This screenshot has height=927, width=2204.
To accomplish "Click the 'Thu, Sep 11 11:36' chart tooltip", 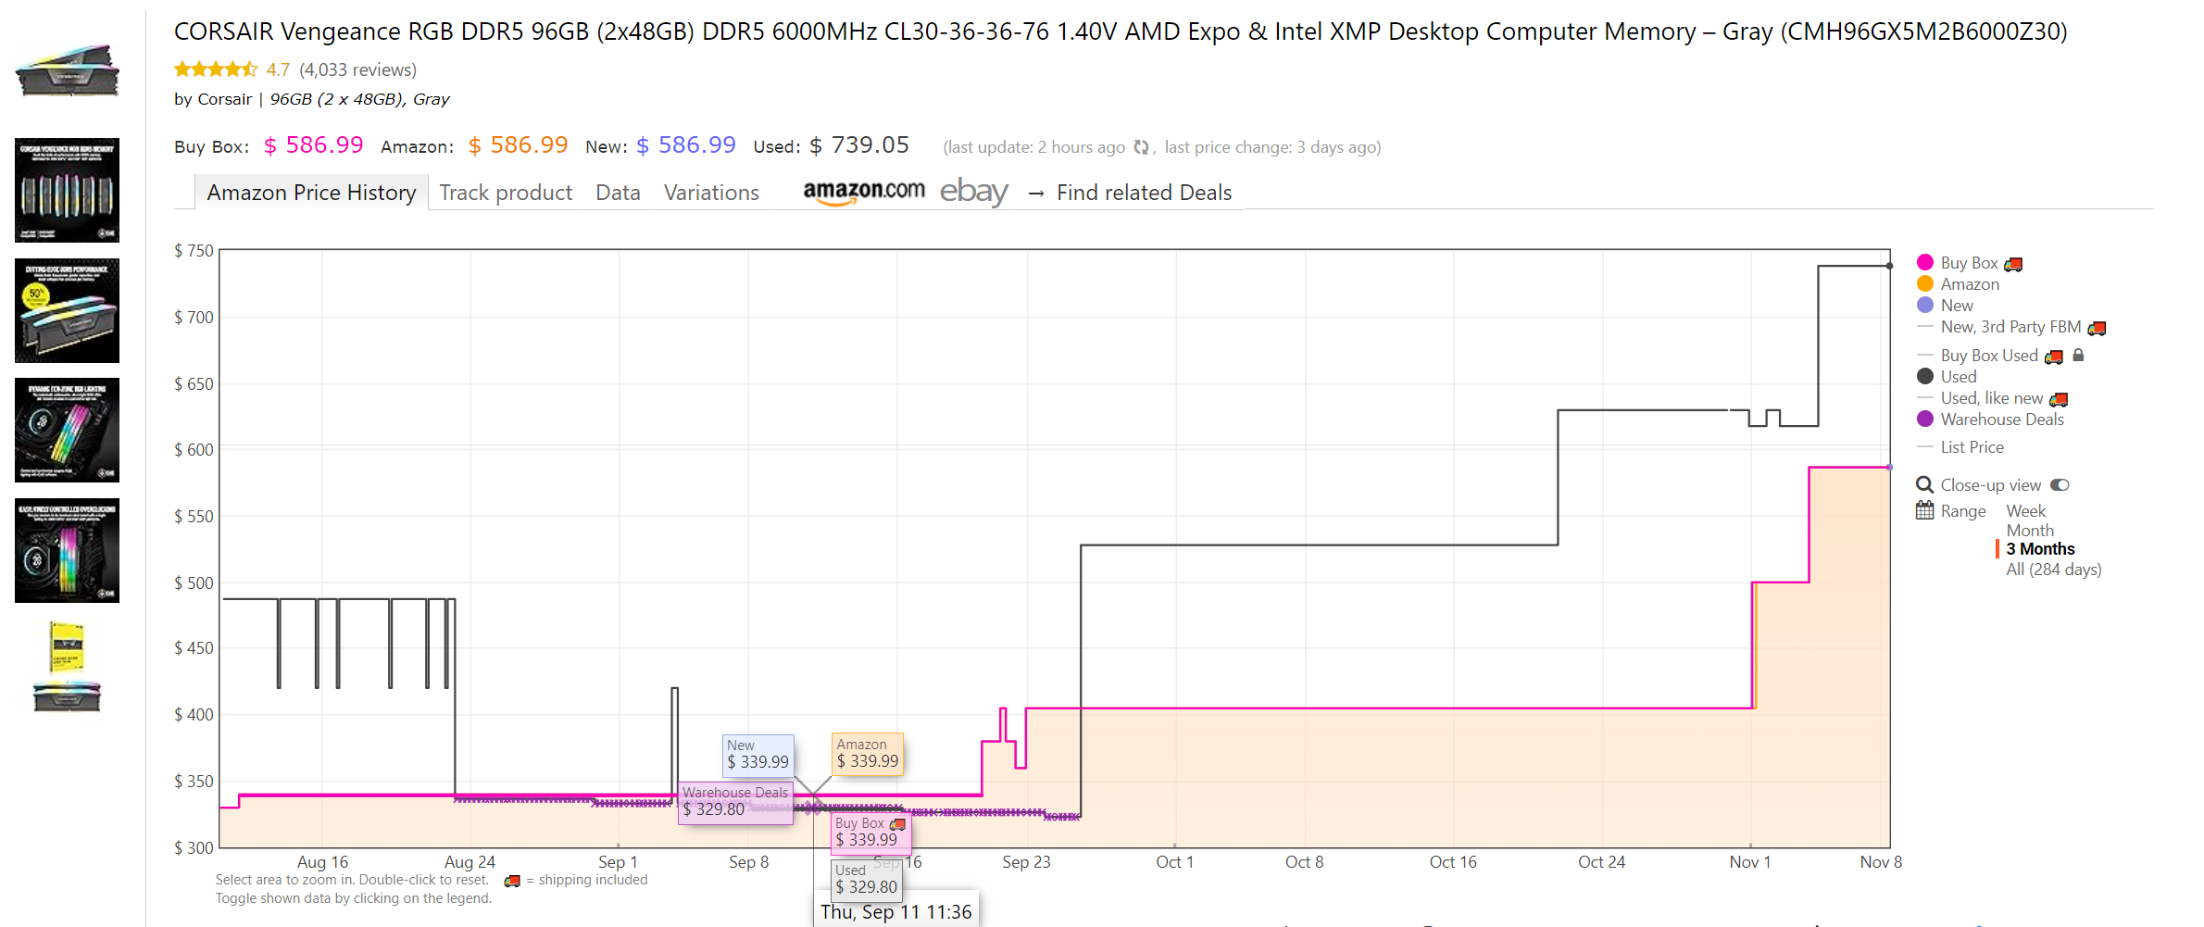I will 896,912.
